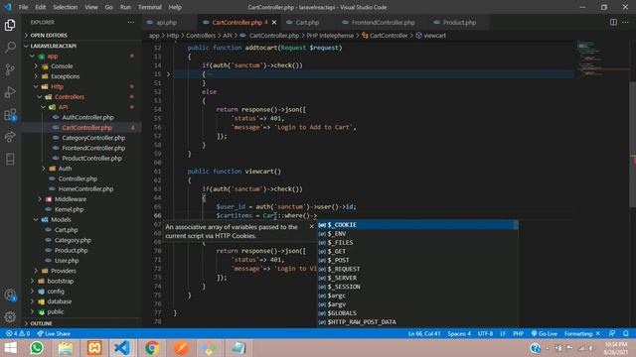Click the Formatting status bar item
The height and width of the screenshot is (357, 636).
tap(582, 333)
